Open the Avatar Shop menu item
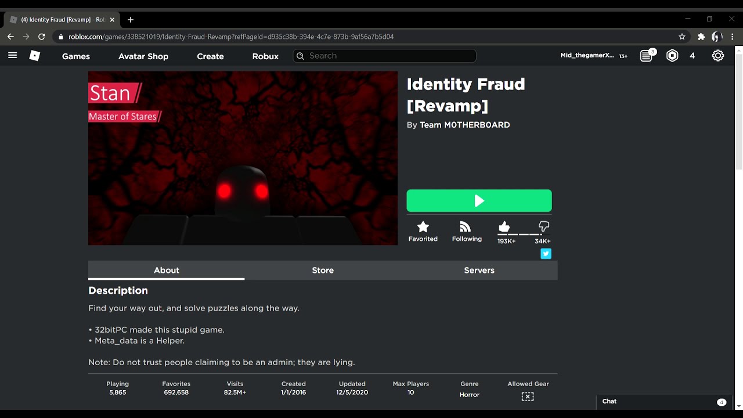 pyautogui.click(x=143, y=56)
